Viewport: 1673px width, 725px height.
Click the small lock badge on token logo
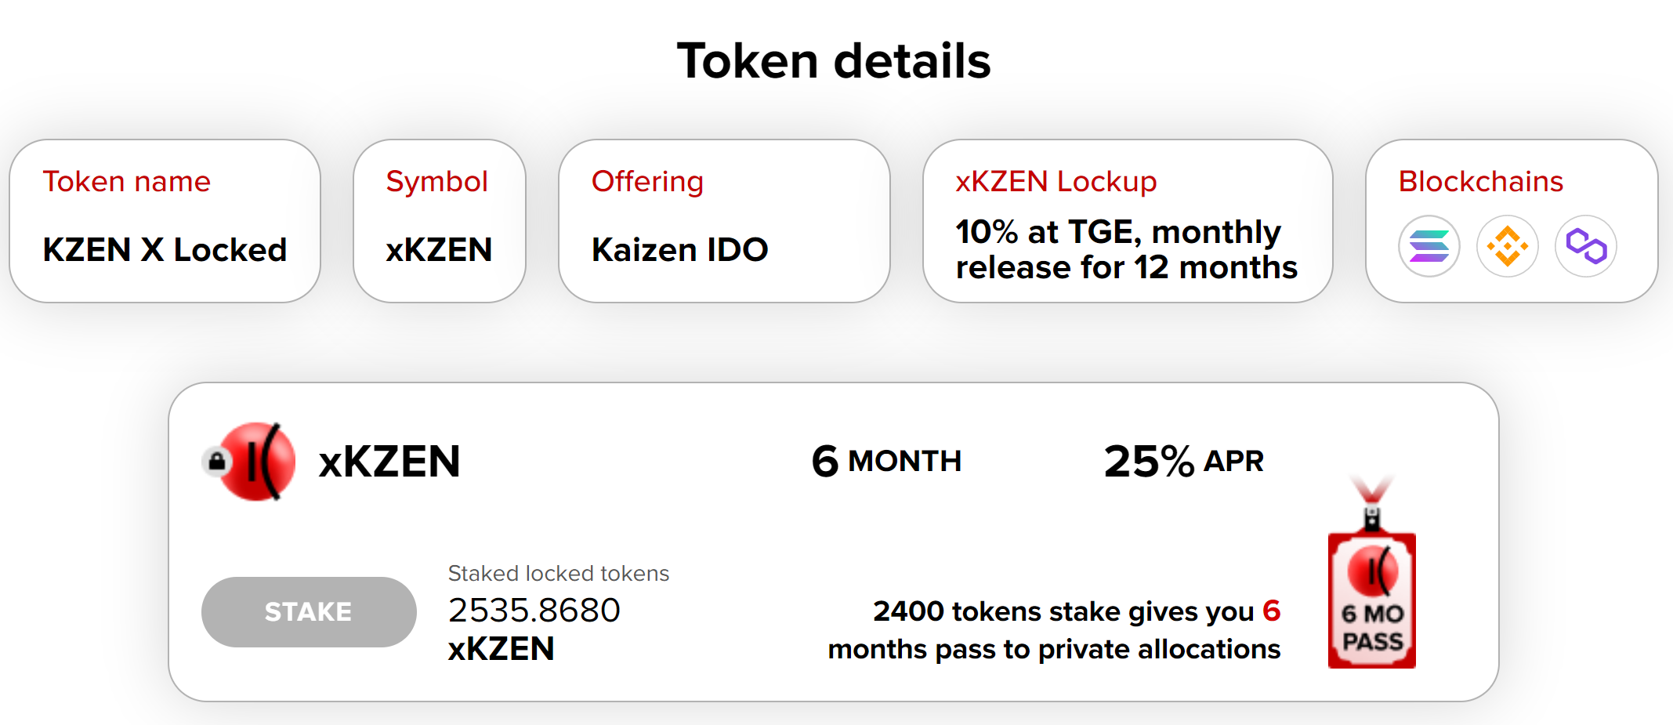[x=216, y=462]
